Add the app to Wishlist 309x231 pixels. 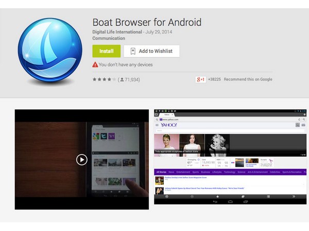tap(151, 51)
